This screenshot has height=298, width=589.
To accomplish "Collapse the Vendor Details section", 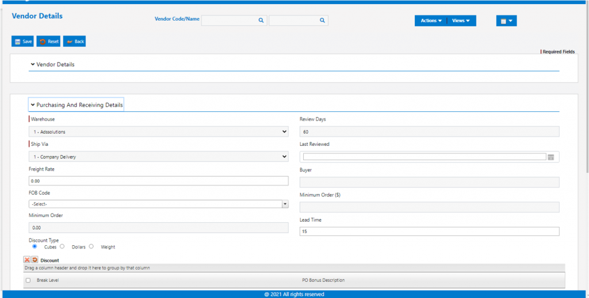I will [52, 64].
